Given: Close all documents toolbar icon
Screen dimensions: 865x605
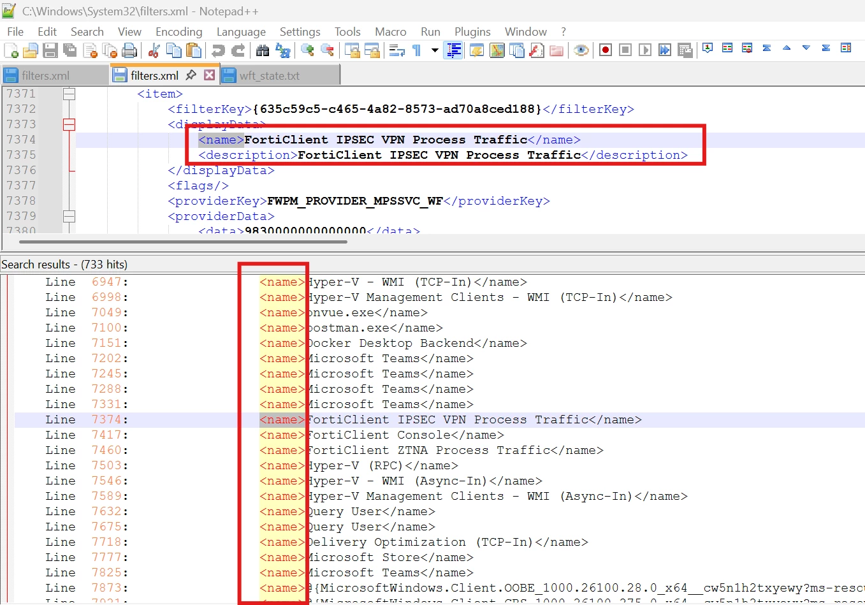Looking at the screenshot, I should pyautogui.click(x=110, y=50).
